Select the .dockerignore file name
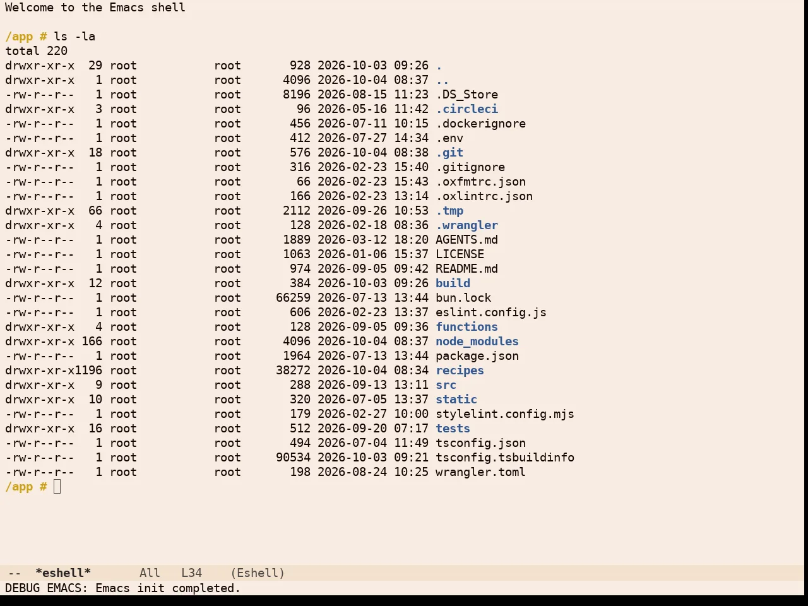 481,124
